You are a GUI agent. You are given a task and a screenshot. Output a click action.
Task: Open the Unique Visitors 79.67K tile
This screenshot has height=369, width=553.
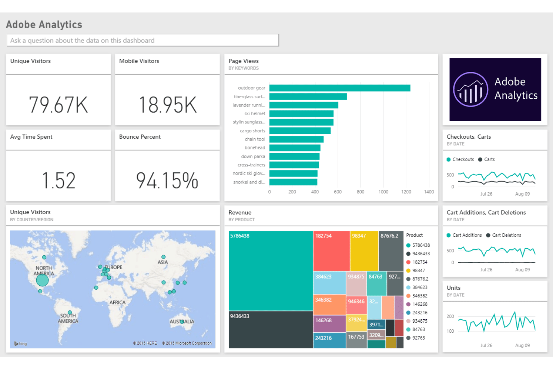coord(58,90)
